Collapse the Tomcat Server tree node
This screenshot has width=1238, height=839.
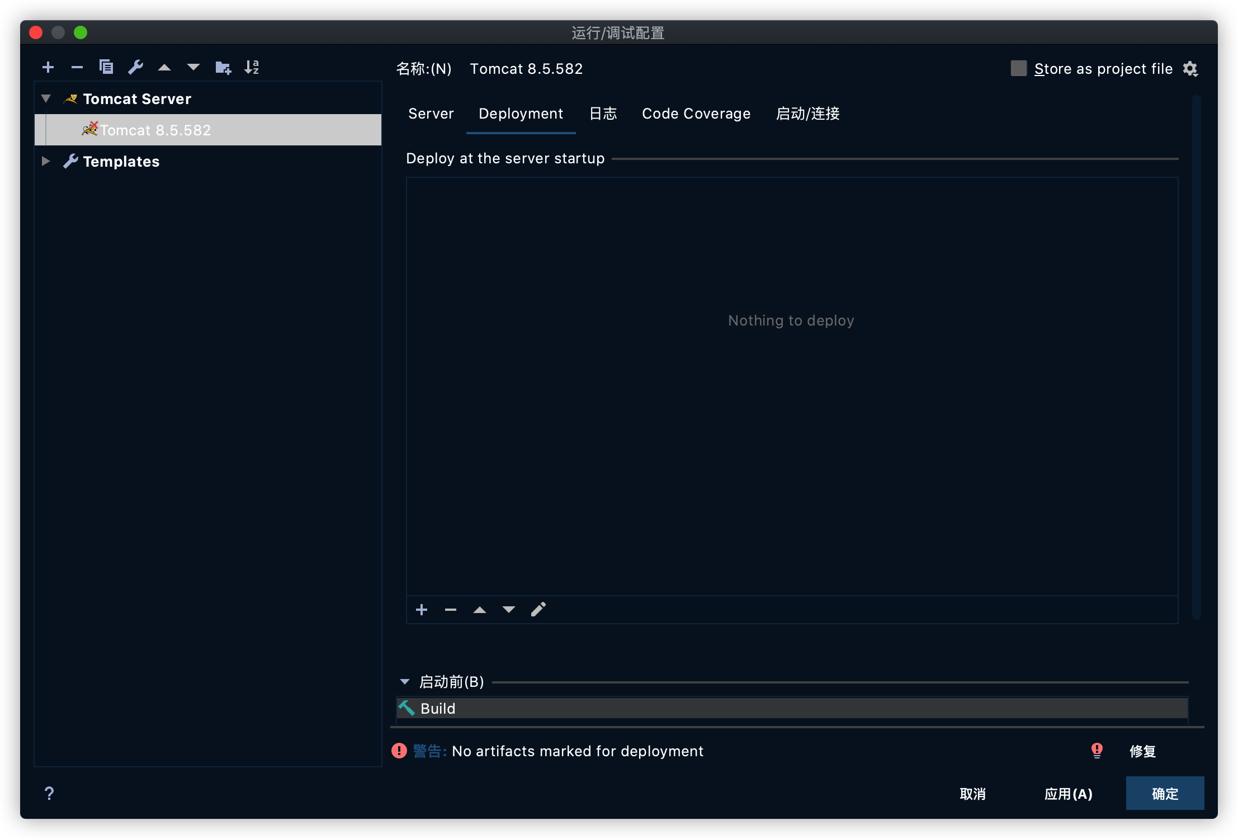coord(46,99)
